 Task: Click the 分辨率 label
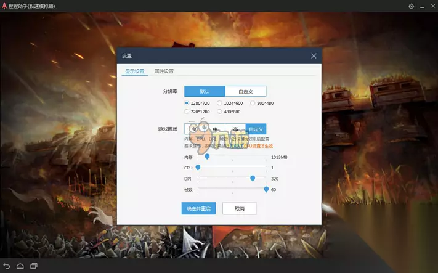click(x=171, y=91)
